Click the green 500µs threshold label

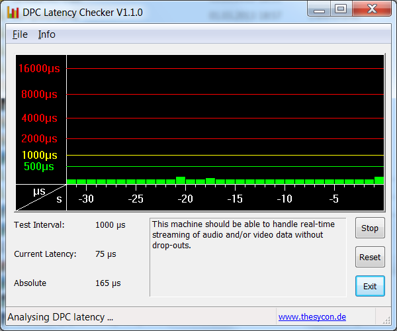click(39, 166)
